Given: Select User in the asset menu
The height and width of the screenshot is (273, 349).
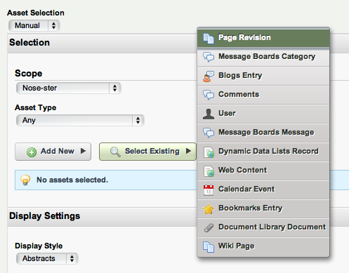Looking at the screenshot, I should 263,114.
